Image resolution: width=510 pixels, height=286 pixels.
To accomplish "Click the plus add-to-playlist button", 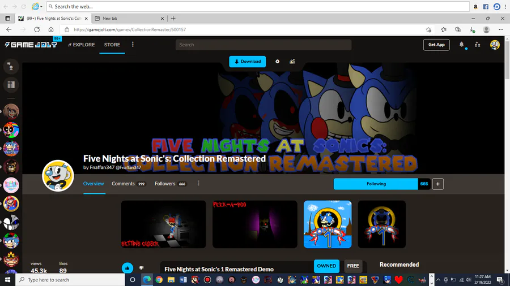I will click(438, 184).
